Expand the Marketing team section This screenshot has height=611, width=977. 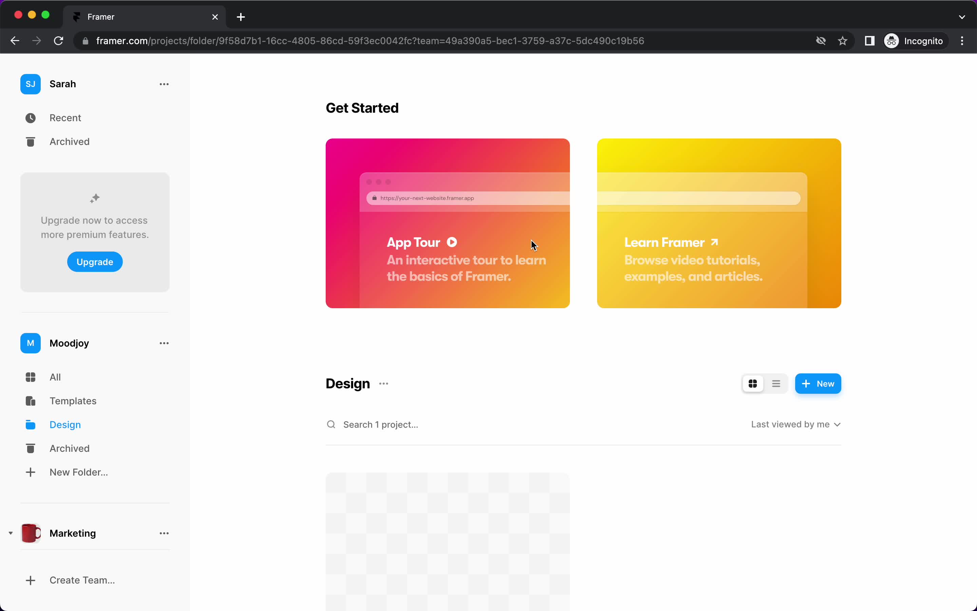click(10, 533)
